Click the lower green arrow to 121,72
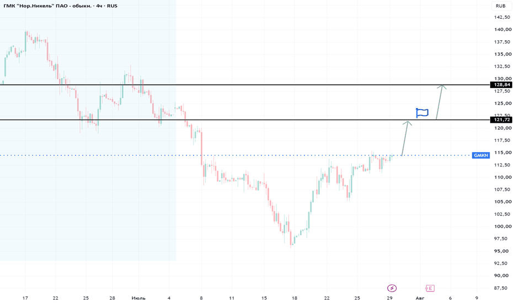514x303 pixels. click(405, 138)
